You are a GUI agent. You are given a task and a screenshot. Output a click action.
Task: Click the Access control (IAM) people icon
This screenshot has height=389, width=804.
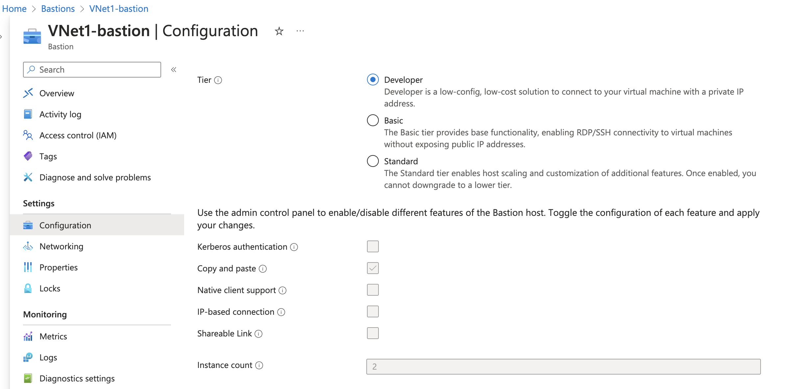pos(28,135)
